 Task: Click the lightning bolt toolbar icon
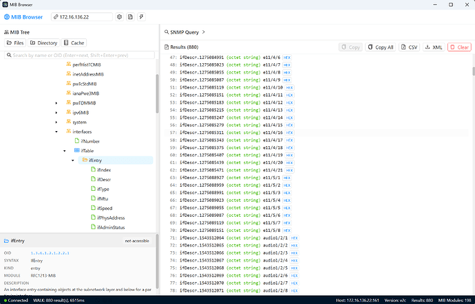(x=142, y=17)
